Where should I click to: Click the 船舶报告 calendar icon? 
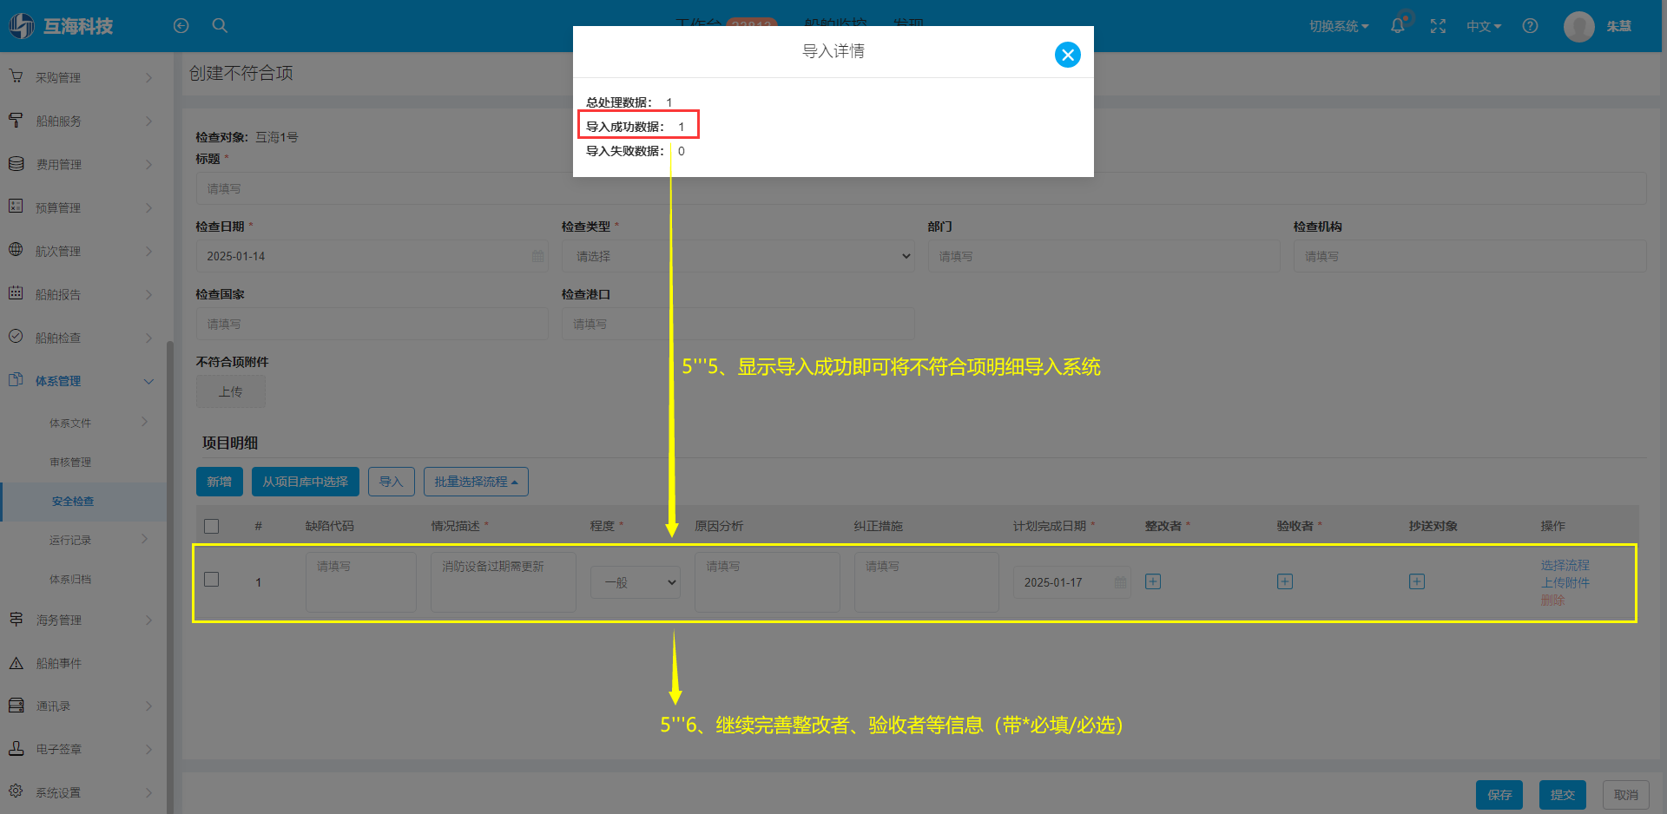tap(16, 293)
